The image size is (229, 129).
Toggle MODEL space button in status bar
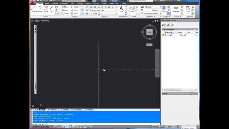(154, 127)
